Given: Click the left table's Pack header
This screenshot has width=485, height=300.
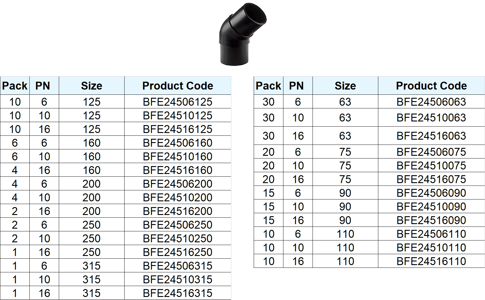Looking at the screenshot, I should click(15, 86).
